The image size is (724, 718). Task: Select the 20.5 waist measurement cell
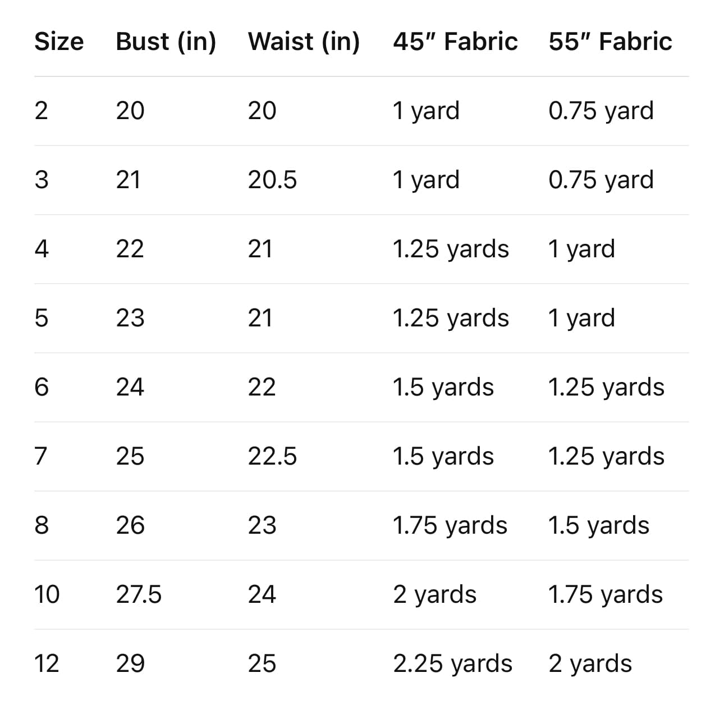[x=272, y=180]
